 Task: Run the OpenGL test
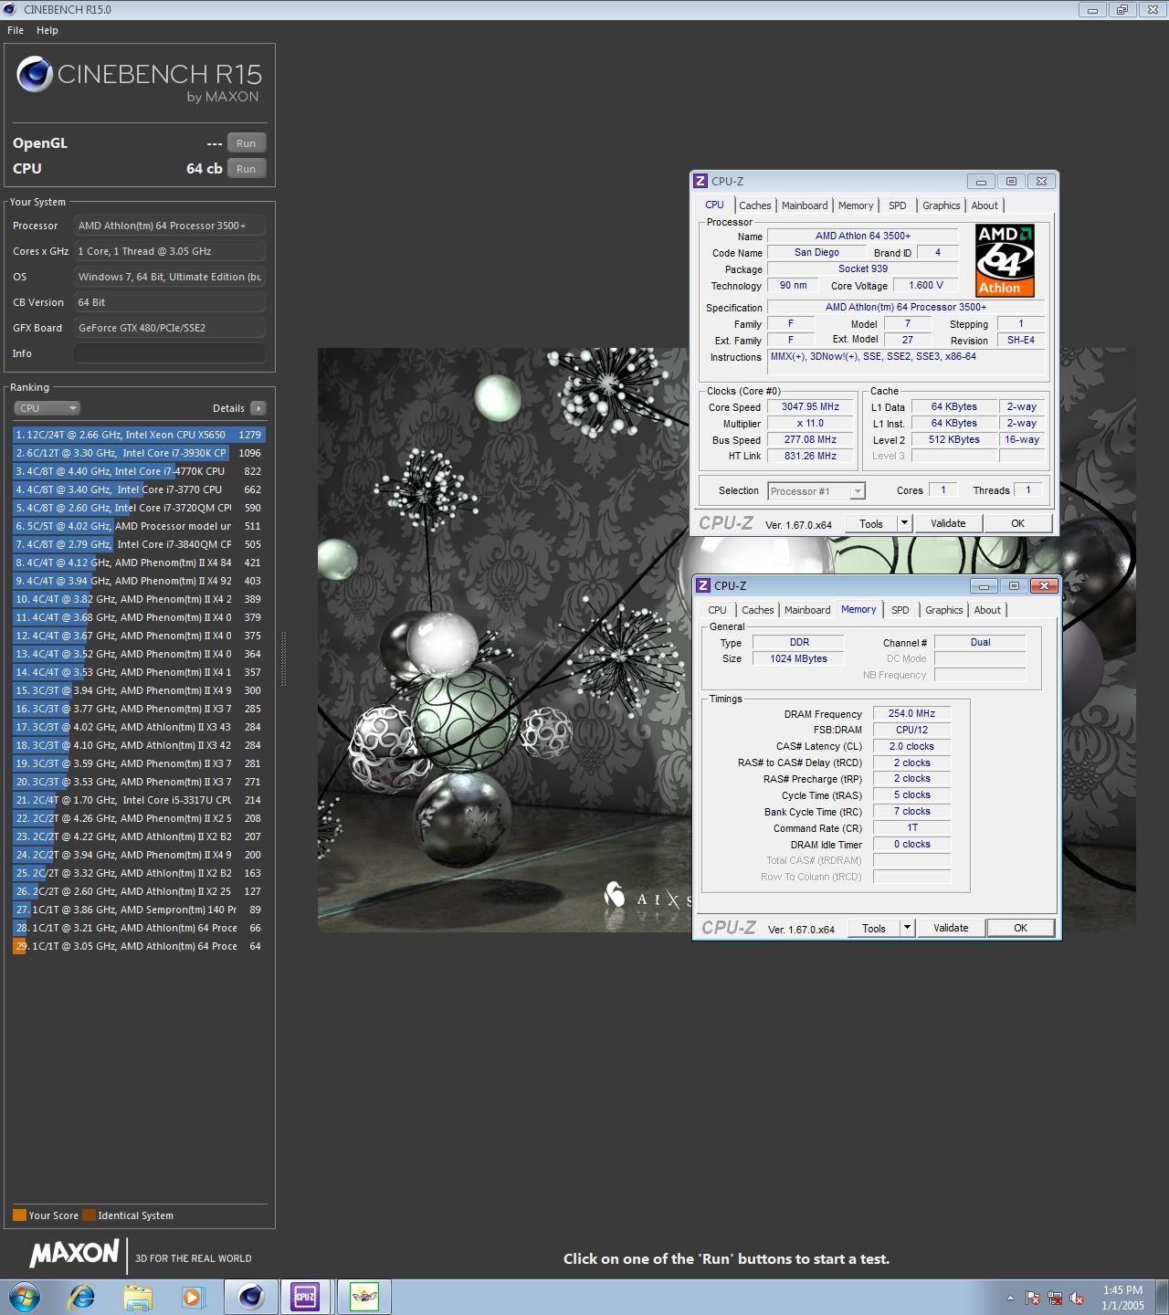[x=247, y=143]
